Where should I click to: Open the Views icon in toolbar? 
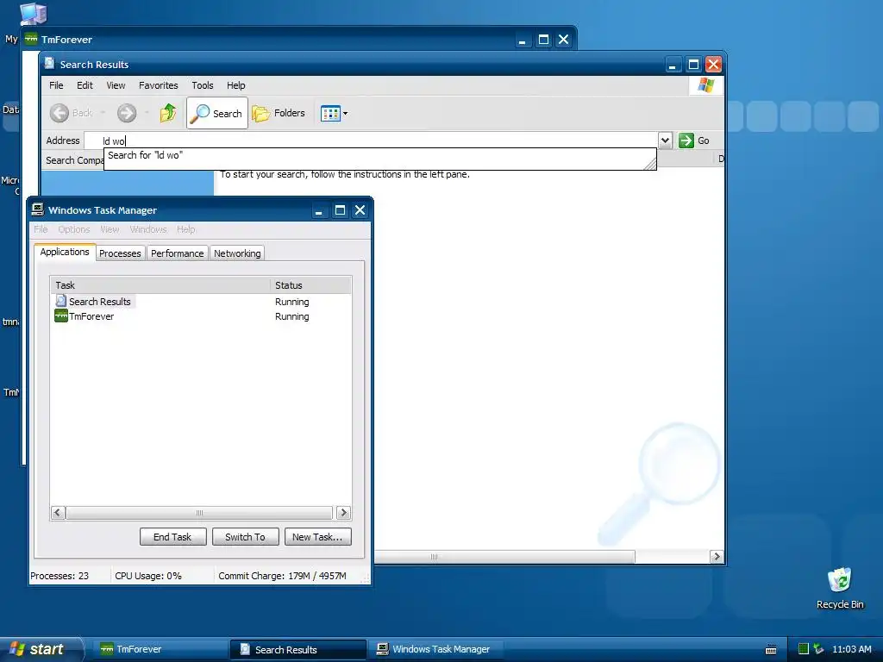(330, 114)
